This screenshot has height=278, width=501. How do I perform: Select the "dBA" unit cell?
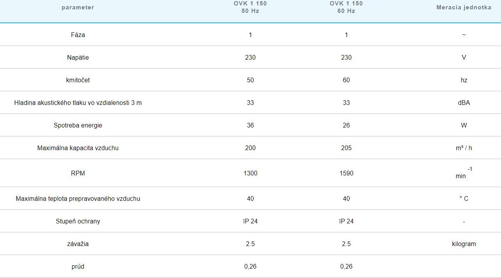coord(464,103)
